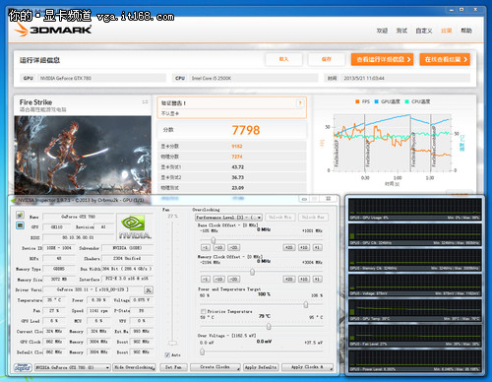Enable the Prioritize Temperature checkbox
This screenshot has height=382, width=492.
203,311
